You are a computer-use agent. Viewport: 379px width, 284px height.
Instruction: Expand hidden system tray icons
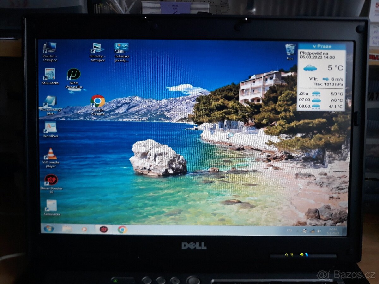point(298,231)
